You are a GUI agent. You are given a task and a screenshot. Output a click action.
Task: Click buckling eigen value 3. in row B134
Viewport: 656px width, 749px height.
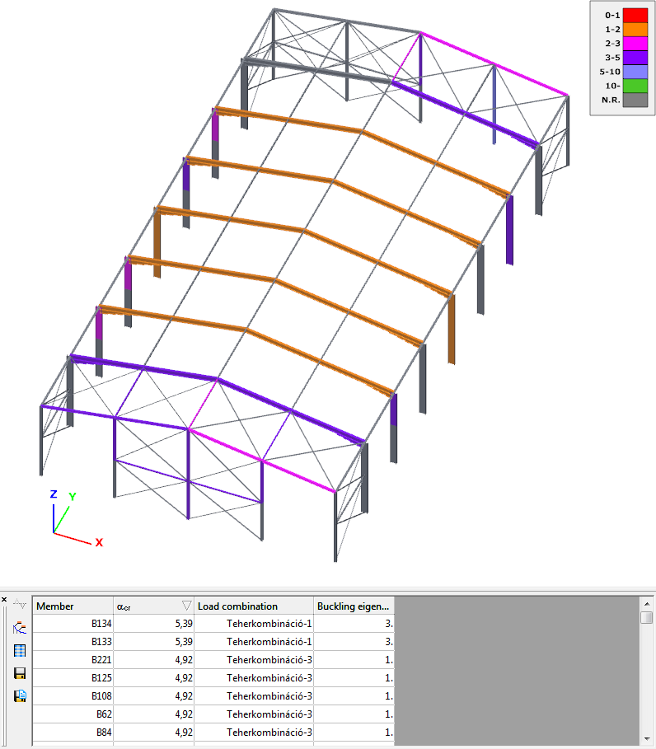pos(389,624)
